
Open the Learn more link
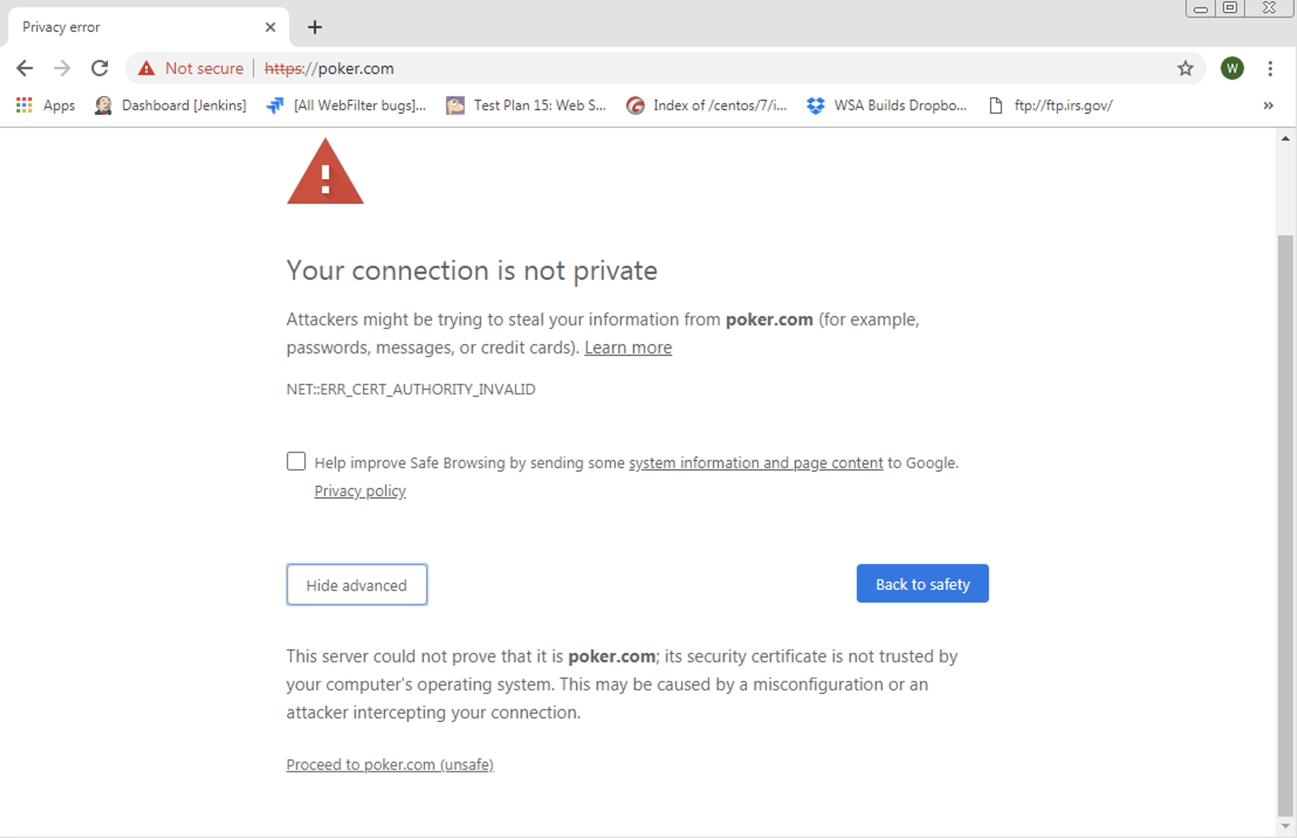click(x=628, y=348)
